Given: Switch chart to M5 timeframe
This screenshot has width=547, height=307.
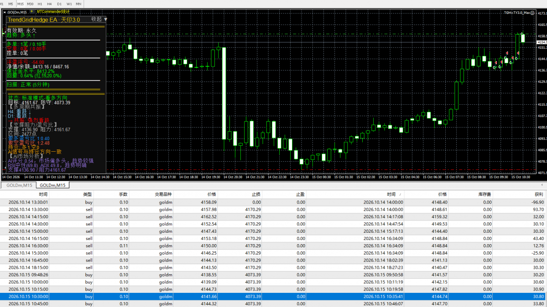Looking at the screenshot, I should (x=10, y=4).
